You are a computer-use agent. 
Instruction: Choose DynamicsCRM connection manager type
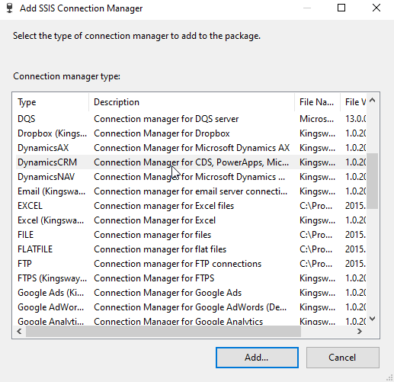pos(191,162)
